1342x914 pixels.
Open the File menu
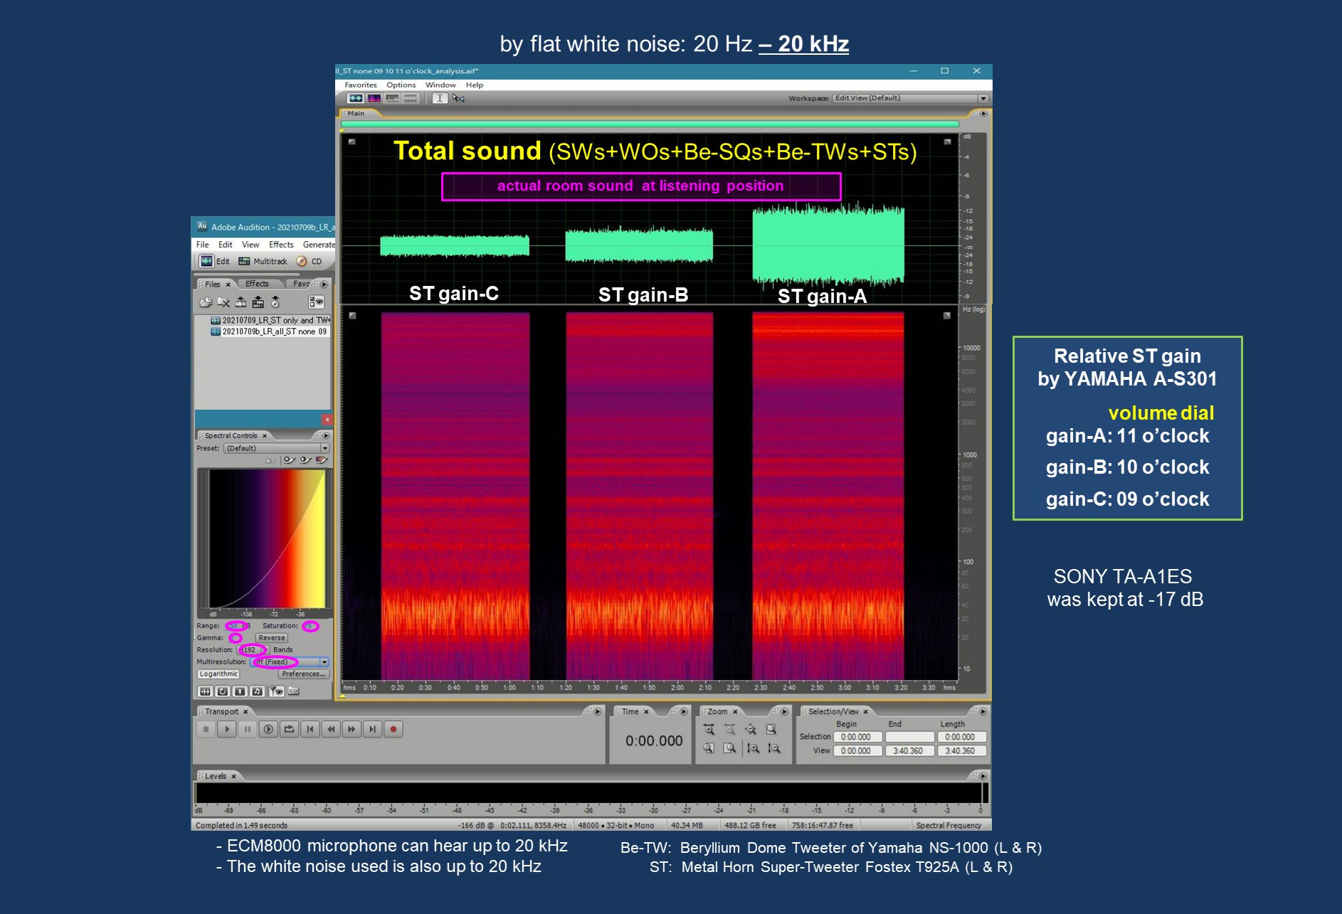[203, 245]
